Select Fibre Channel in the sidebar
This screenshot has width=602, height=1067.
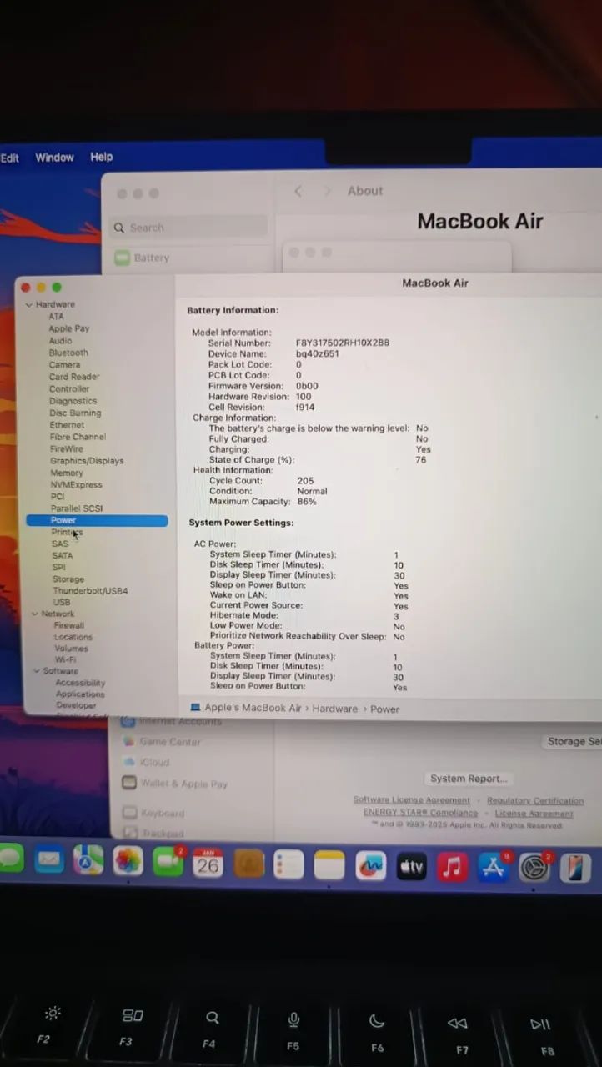[78, 437]
